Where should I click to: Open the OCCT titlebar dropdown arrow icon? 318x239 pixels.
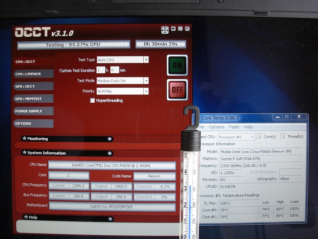pos(173,29)
